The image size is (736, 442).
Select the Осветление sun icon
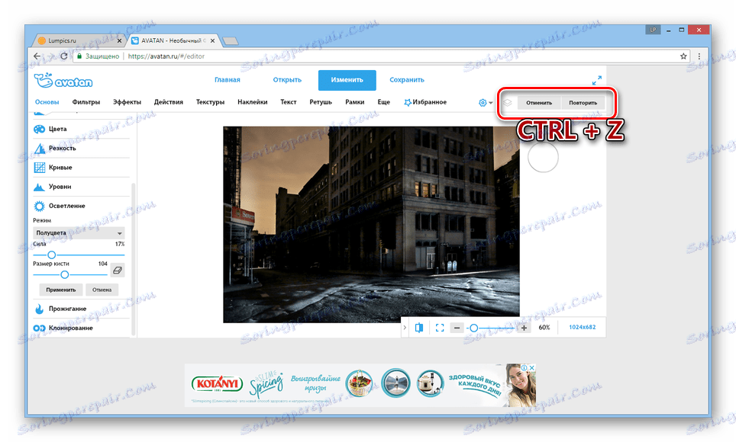(x=40, y=206)
